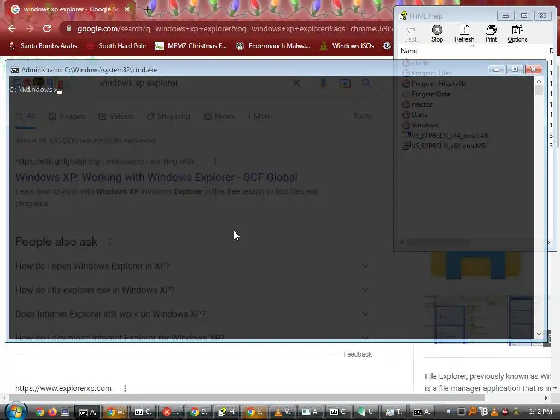
Task: Click the orange magnifier tray icon
Action: click(x=472, y=411)
